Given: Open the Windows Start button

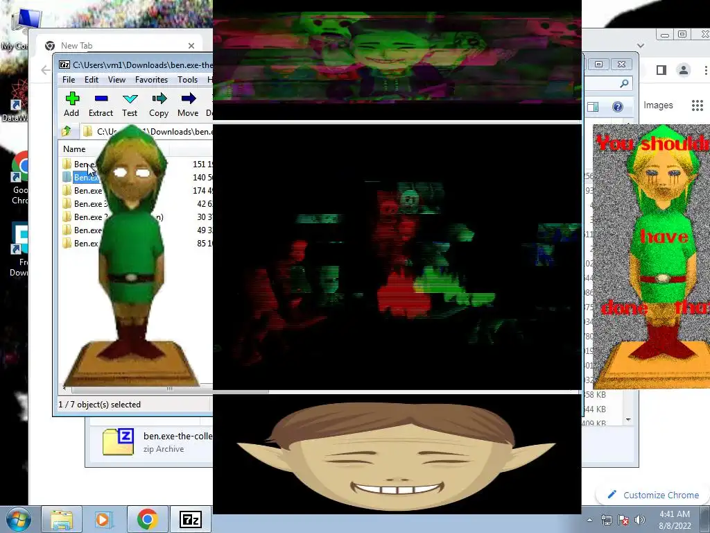Looking at the screenshot, I should click(18, 519).
